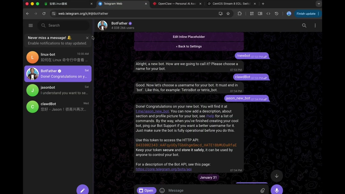
Task: Switch to the OpenClaw Personal AI tab
Action: (177, 4)
